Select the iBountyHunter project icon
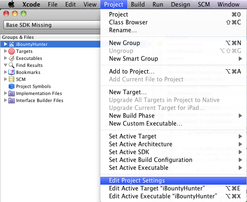Viewport: 247px width, 202px height. (x=12, y=44)
